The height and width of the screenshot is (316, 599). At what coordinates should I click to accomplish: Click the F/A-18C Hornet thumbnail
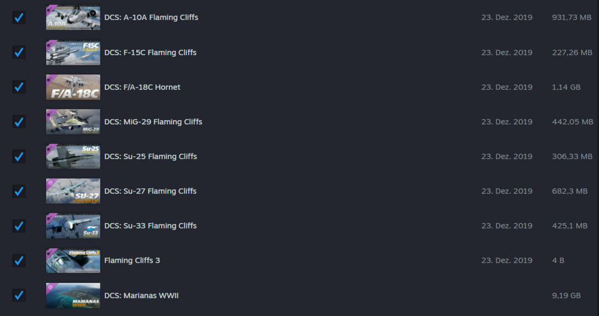pyautogui.click(x=73, y=87)
